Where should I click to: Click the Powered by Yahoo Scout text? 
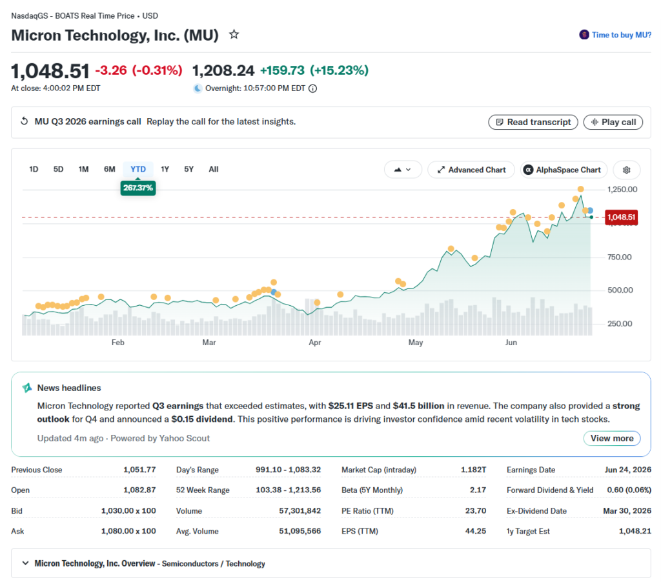[160, 438]
